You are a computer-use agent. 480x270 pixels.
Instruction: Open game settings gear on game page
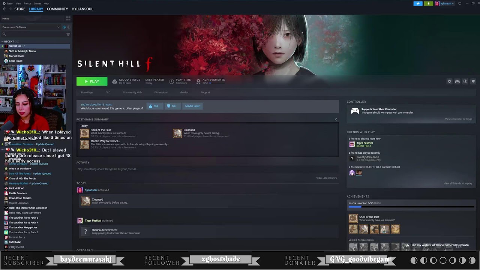point(449,81)
